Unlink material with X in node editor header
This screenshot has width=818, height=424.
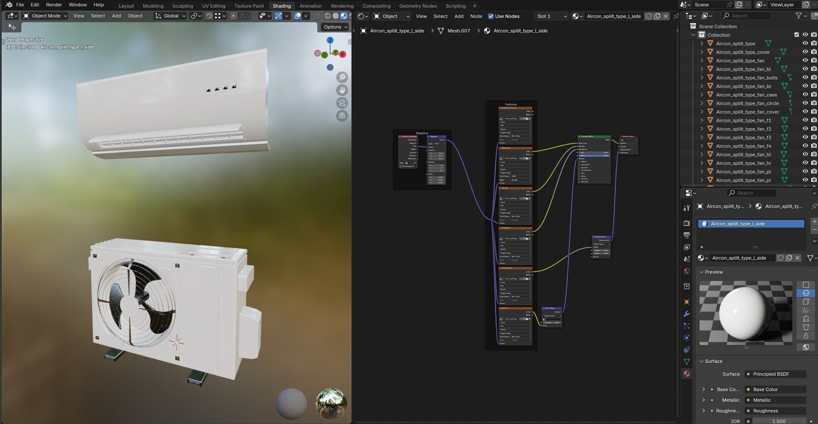pos(665,16)
